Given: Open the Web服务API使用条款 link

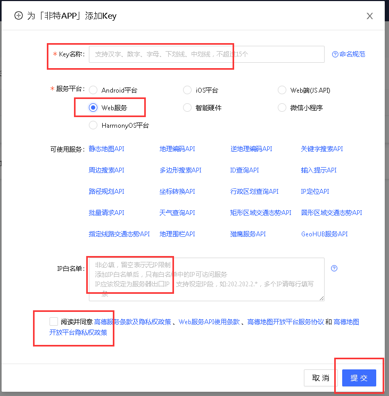Looking at the screenshot, I should [x=210, y=322].
